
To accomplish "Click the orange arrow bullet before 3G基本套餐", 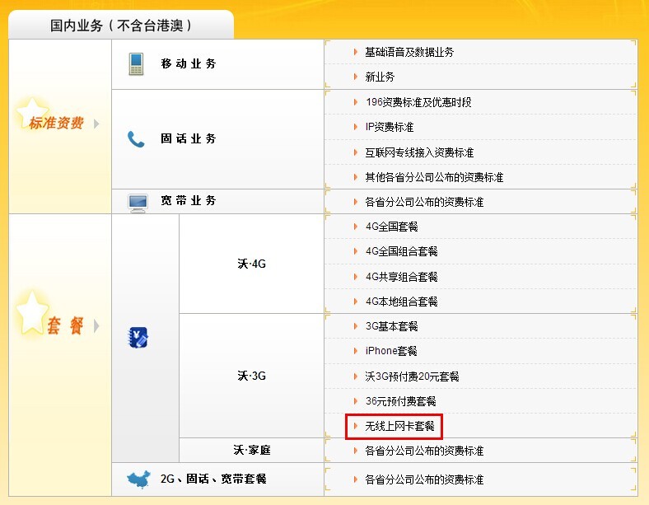I will coord(356,325).
